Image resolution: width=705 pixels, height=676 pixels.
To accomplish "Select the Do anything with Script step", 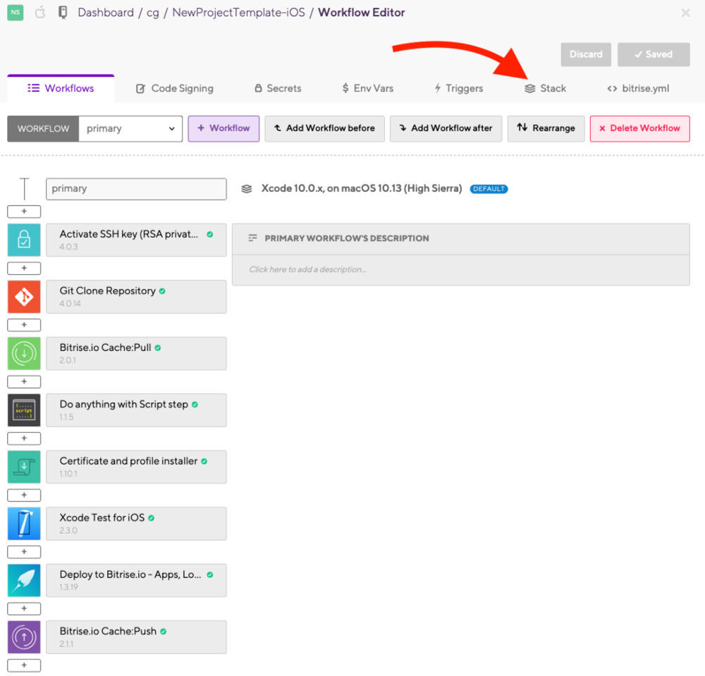I will 136,410.
